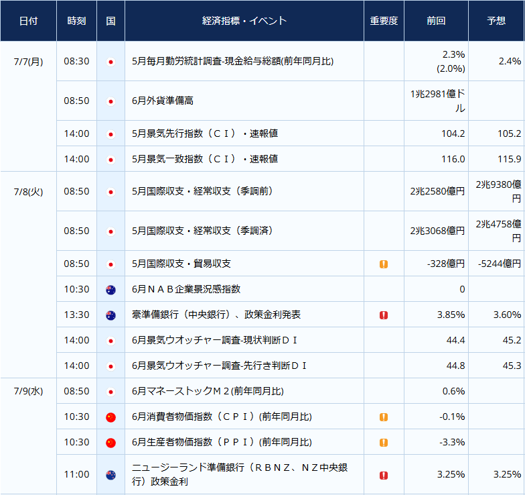Click event 6月景気ウオッチャー調査-現状判断DI
The height and width of the screenshot is (495, 525).
pyautogui.click(x=214, y=340)
